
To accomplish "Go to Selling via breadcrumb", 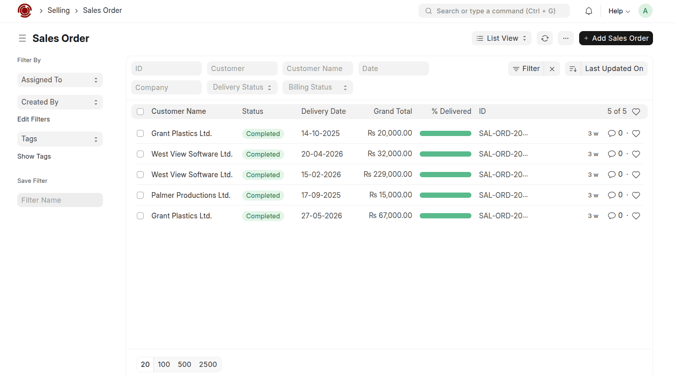I will pos(59,10).
